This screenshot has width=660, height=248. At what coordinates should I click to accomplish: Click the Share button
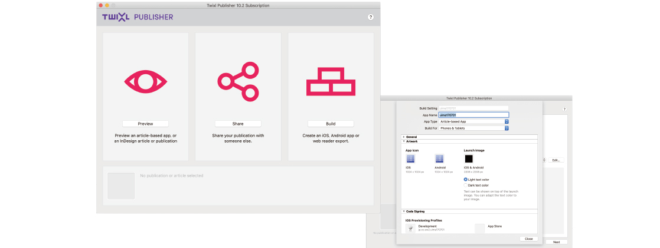coord(238,124)
